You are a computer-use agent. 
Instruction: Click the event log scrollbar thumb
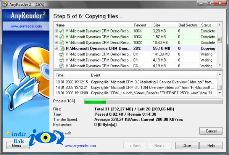click(219, 87)
